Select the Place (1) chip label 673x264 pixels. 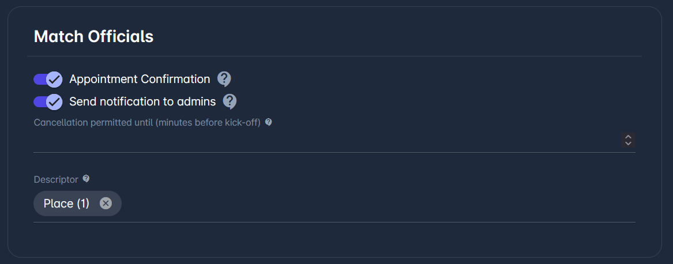(x=66, y=203)
